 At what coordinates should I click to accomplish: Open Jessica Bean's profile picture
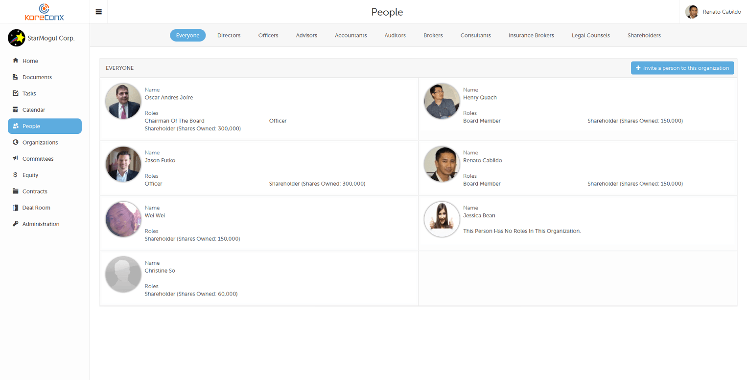pyautogui.click(x=442, y=219)
